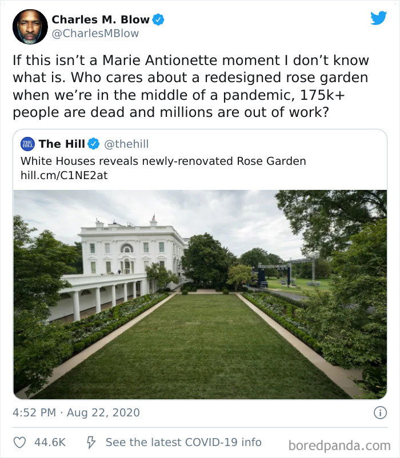Click See the latest COVID-19 info
400x458 pixels.
pyautogui.click(x=183, y=442)
